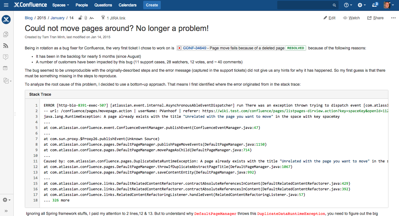Click the red DuplicateDataRuntimeException code text
399x216 pixels.
[x=291, y=214]
